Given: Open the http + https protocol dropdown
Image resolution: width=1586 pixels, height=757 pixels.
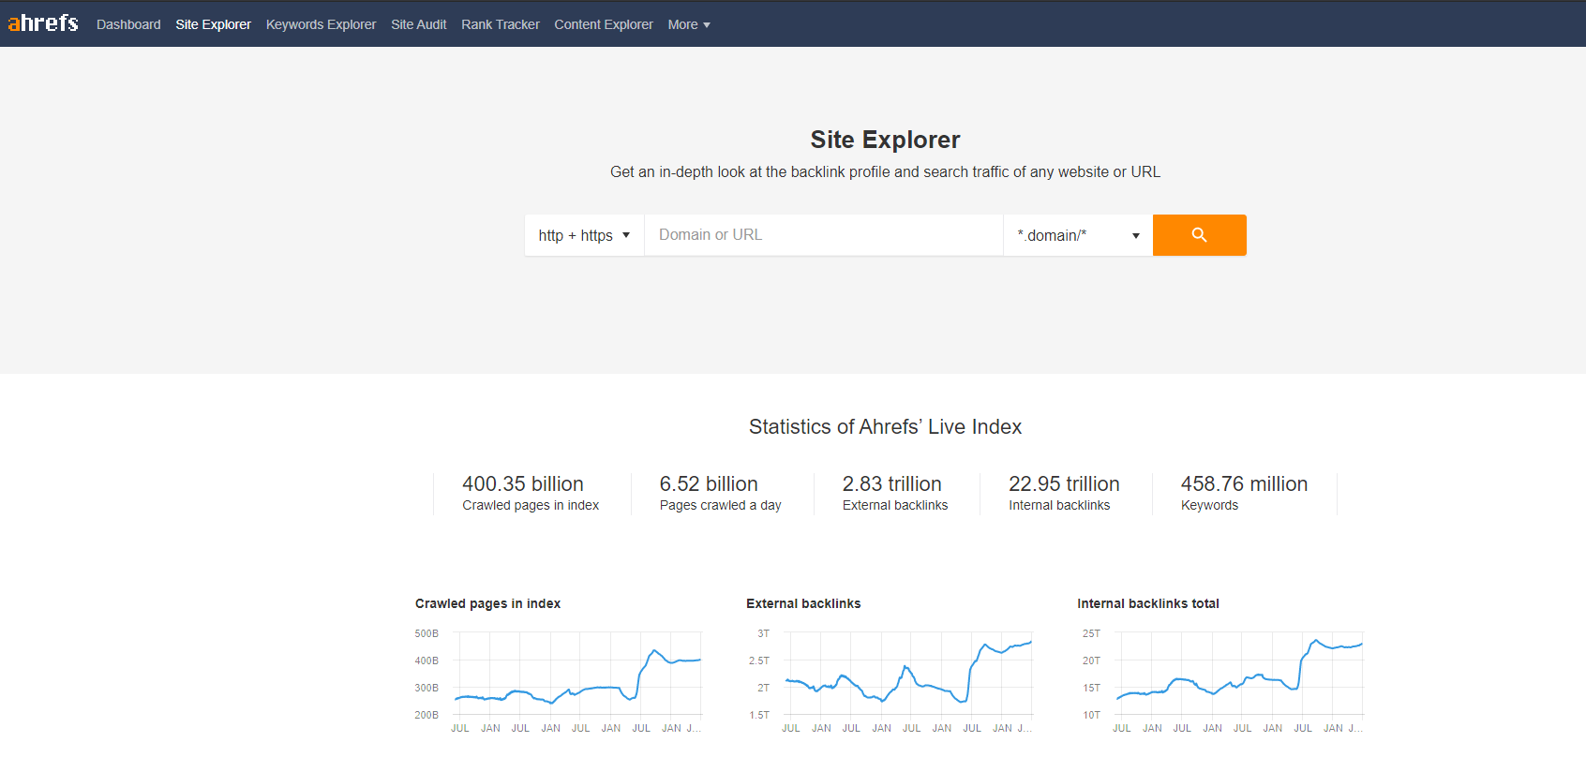Looking at the screenshot, I should (x=584, y=235).
